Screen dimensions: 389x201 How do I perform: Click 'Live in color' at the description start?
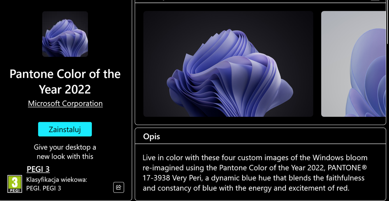pyautogui.click(x=161, y=158)
